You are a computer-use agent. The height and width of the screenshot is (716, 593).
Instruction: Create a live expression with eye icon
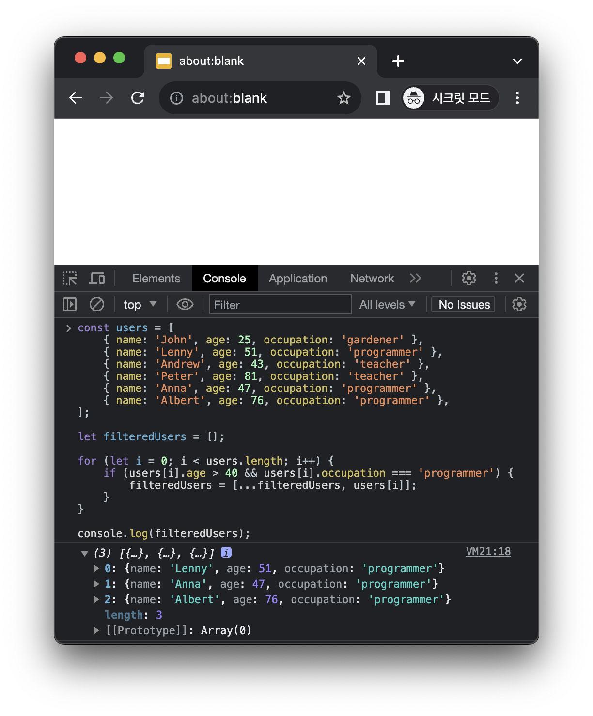click(185, 304)
